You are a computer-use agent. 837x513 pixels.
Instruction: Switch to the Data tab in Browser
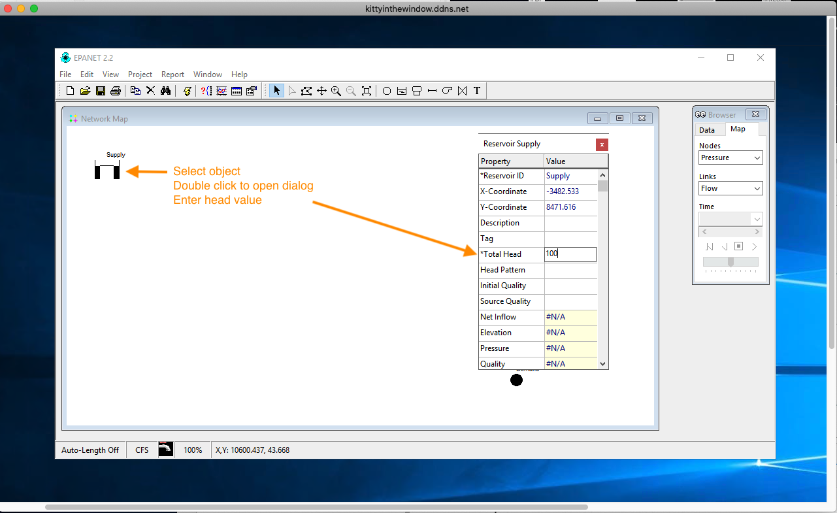[x=707, y=130]
